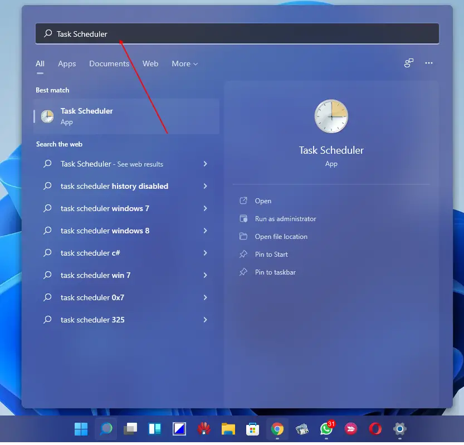Open Google Chrome from the taskbar
This screenshot has height=445, width=464.
pyautogui.click(x=277, y=429)
